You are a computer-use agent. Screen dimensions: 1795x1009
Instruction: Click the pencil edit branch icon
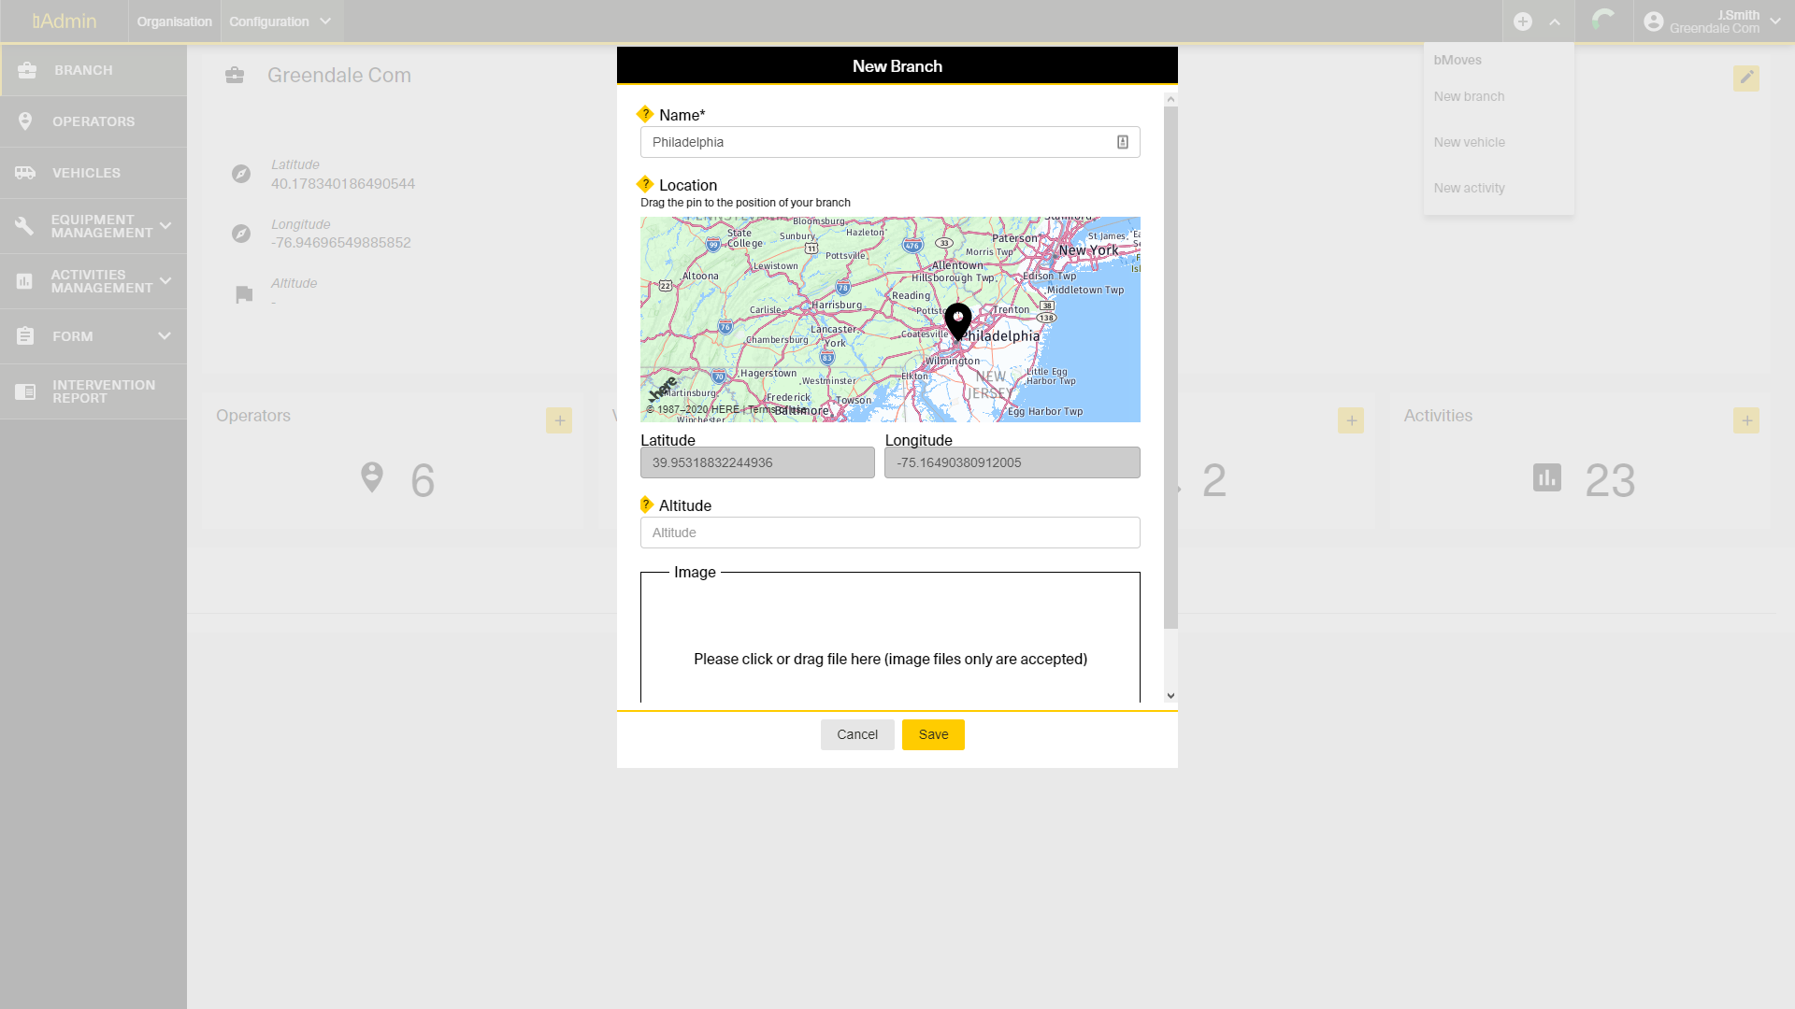click(1745, 78)
